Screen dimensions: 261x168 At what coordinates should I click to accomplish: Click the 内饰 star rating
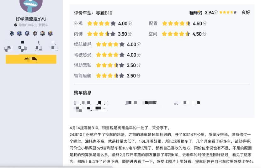click(x=101, y=34)
